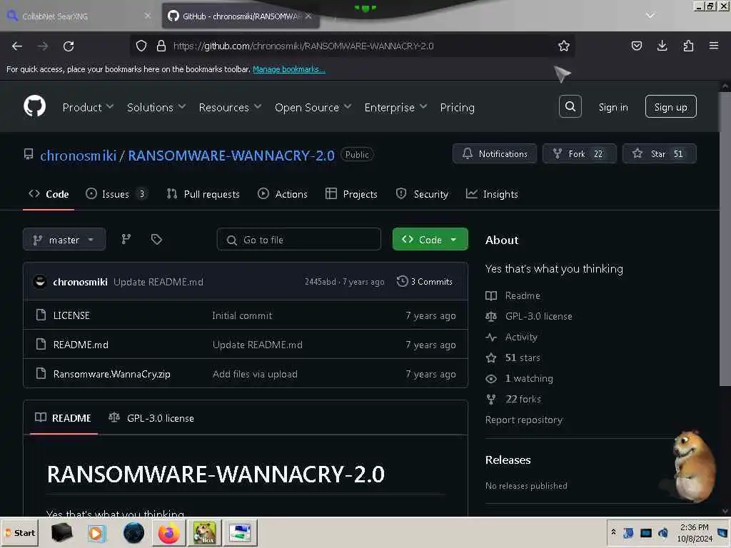This screenshot has height=548, width=731.
Task: Open the Releases heading link
Action: click(508, 460)
